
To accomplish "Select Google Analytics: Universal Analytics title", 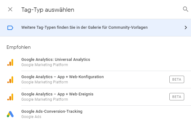I will (56, 60).
